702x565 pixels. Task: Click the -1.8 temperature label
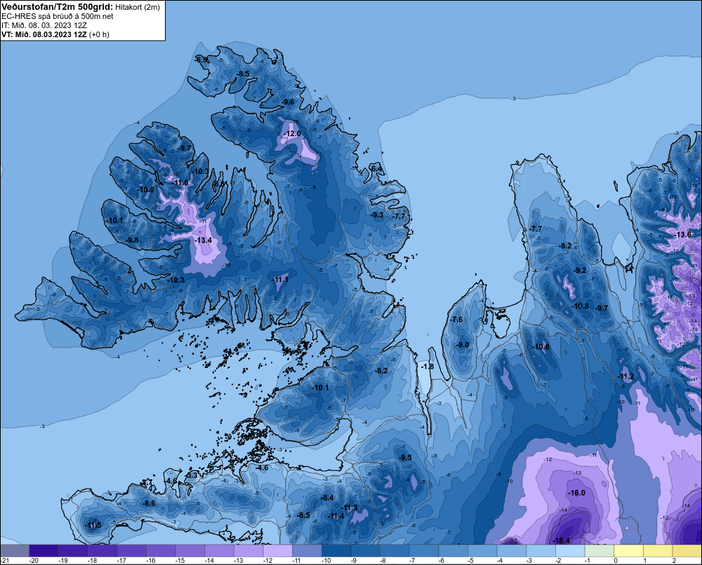428,366
